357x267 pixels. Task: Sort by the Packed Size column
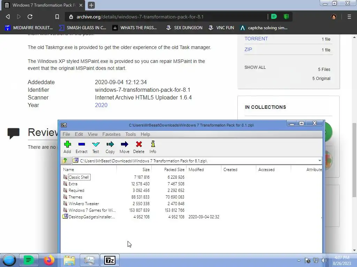169,169
